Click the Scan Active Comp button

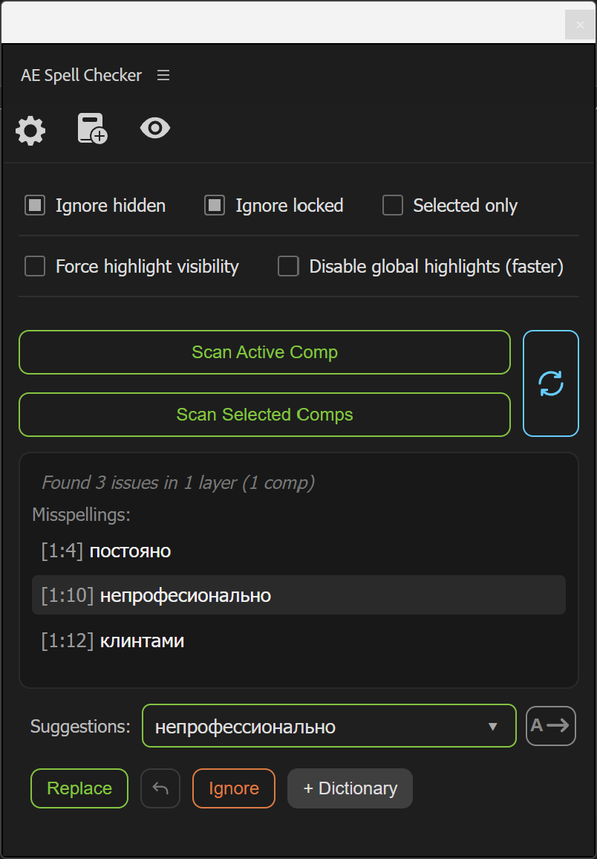[265, 352]
